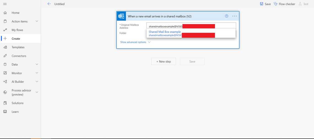
Task: Go back using the left arrow
Action: 49,4
